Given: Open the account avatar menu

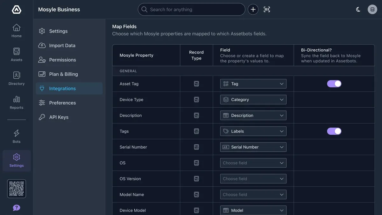Looking at the screenshot, I should pos(372,10).
